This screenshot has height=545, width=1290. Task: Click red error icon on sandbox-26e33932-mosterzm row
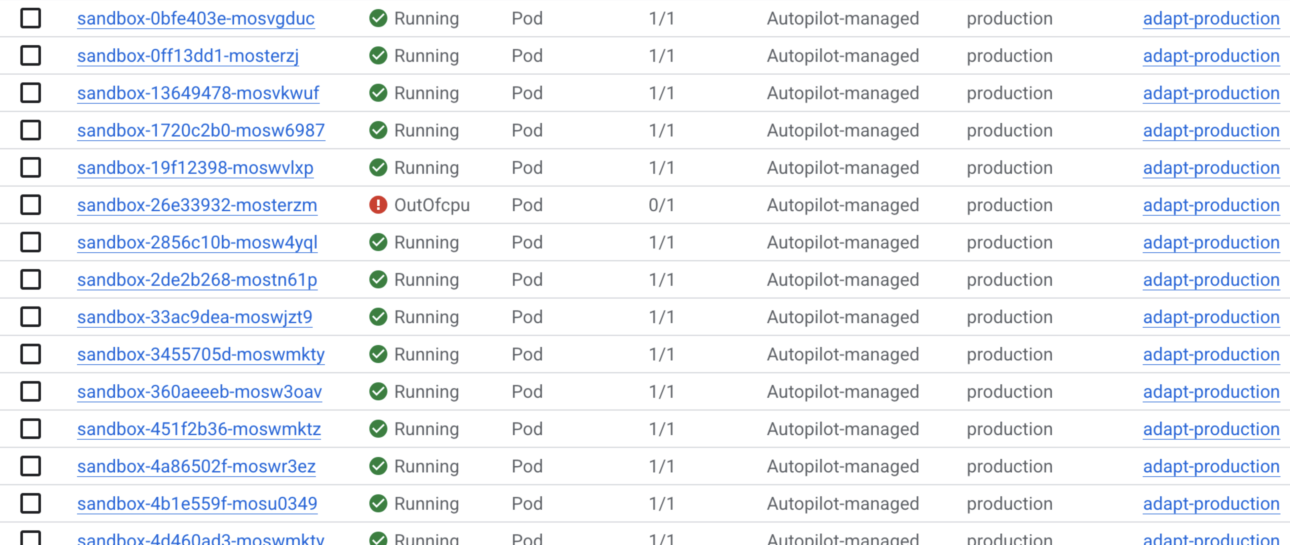coord(378,205)
